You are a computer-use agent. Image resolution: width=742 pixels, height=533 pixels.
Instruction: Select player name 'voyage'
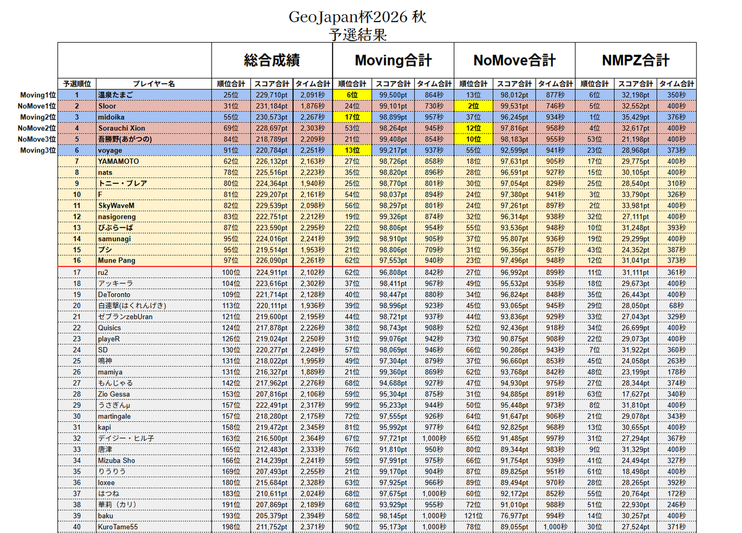pos(110,151)
